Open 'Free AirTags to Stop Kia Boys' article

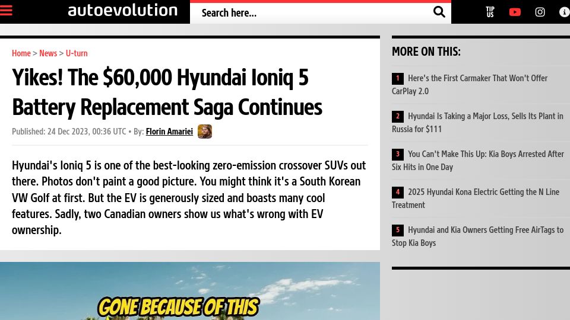tap(477, 236)
